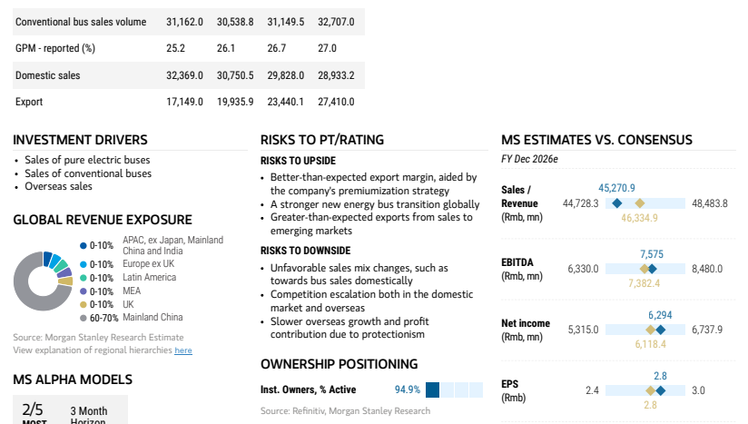
Task: Click the teal Latin America legend dot
Action: click(x=83, y=278)
